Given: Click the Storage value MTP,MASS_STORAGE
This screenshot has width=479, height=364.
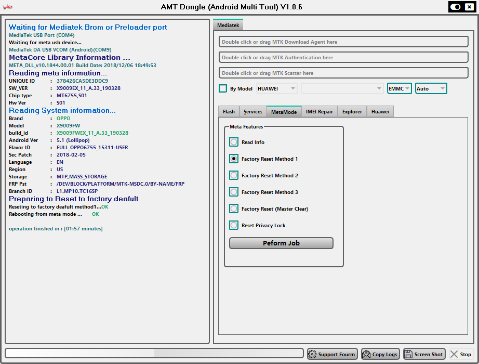Looking at the screenshot, I should [82, 177].
